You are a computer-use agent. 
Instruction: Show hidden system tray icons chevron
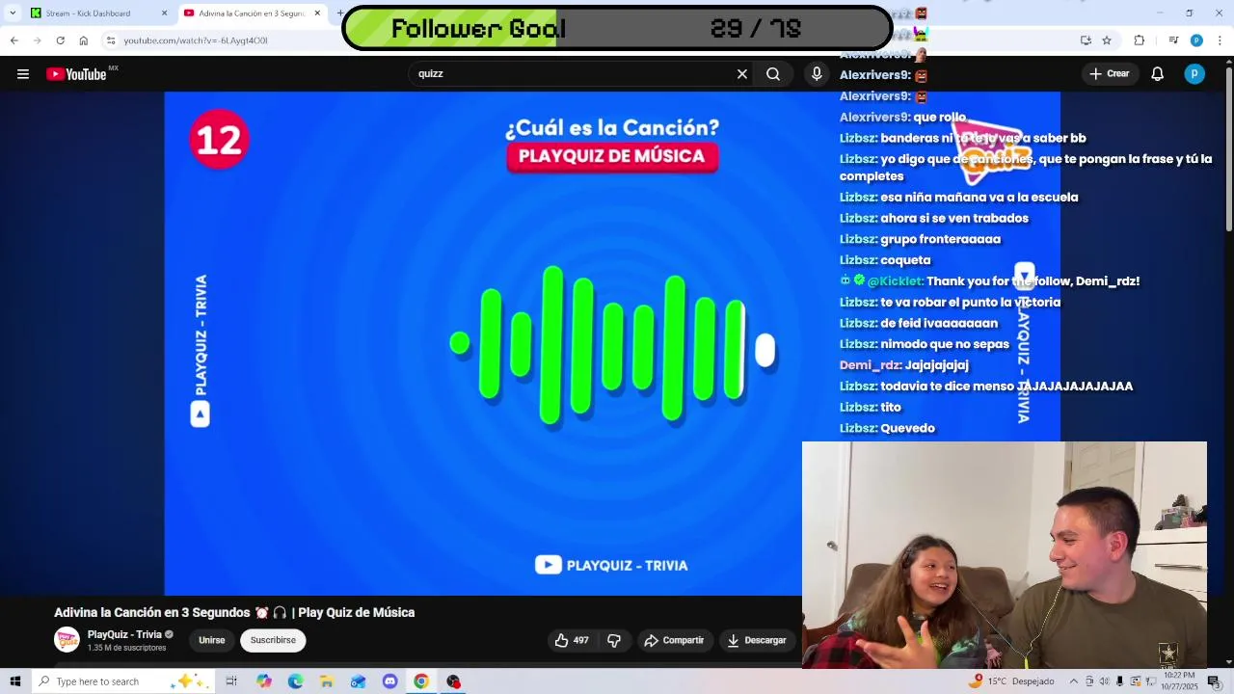click(1074, 681)
